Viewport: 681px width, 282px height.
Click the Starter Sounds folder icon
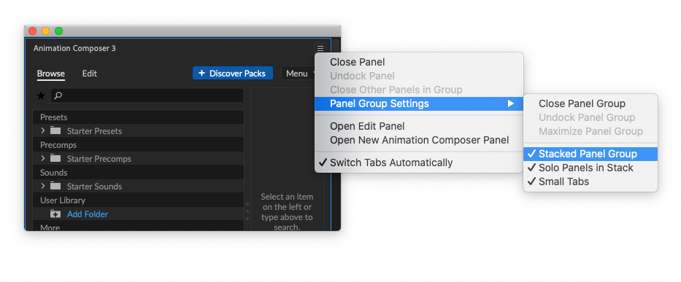tap(55, 186)
